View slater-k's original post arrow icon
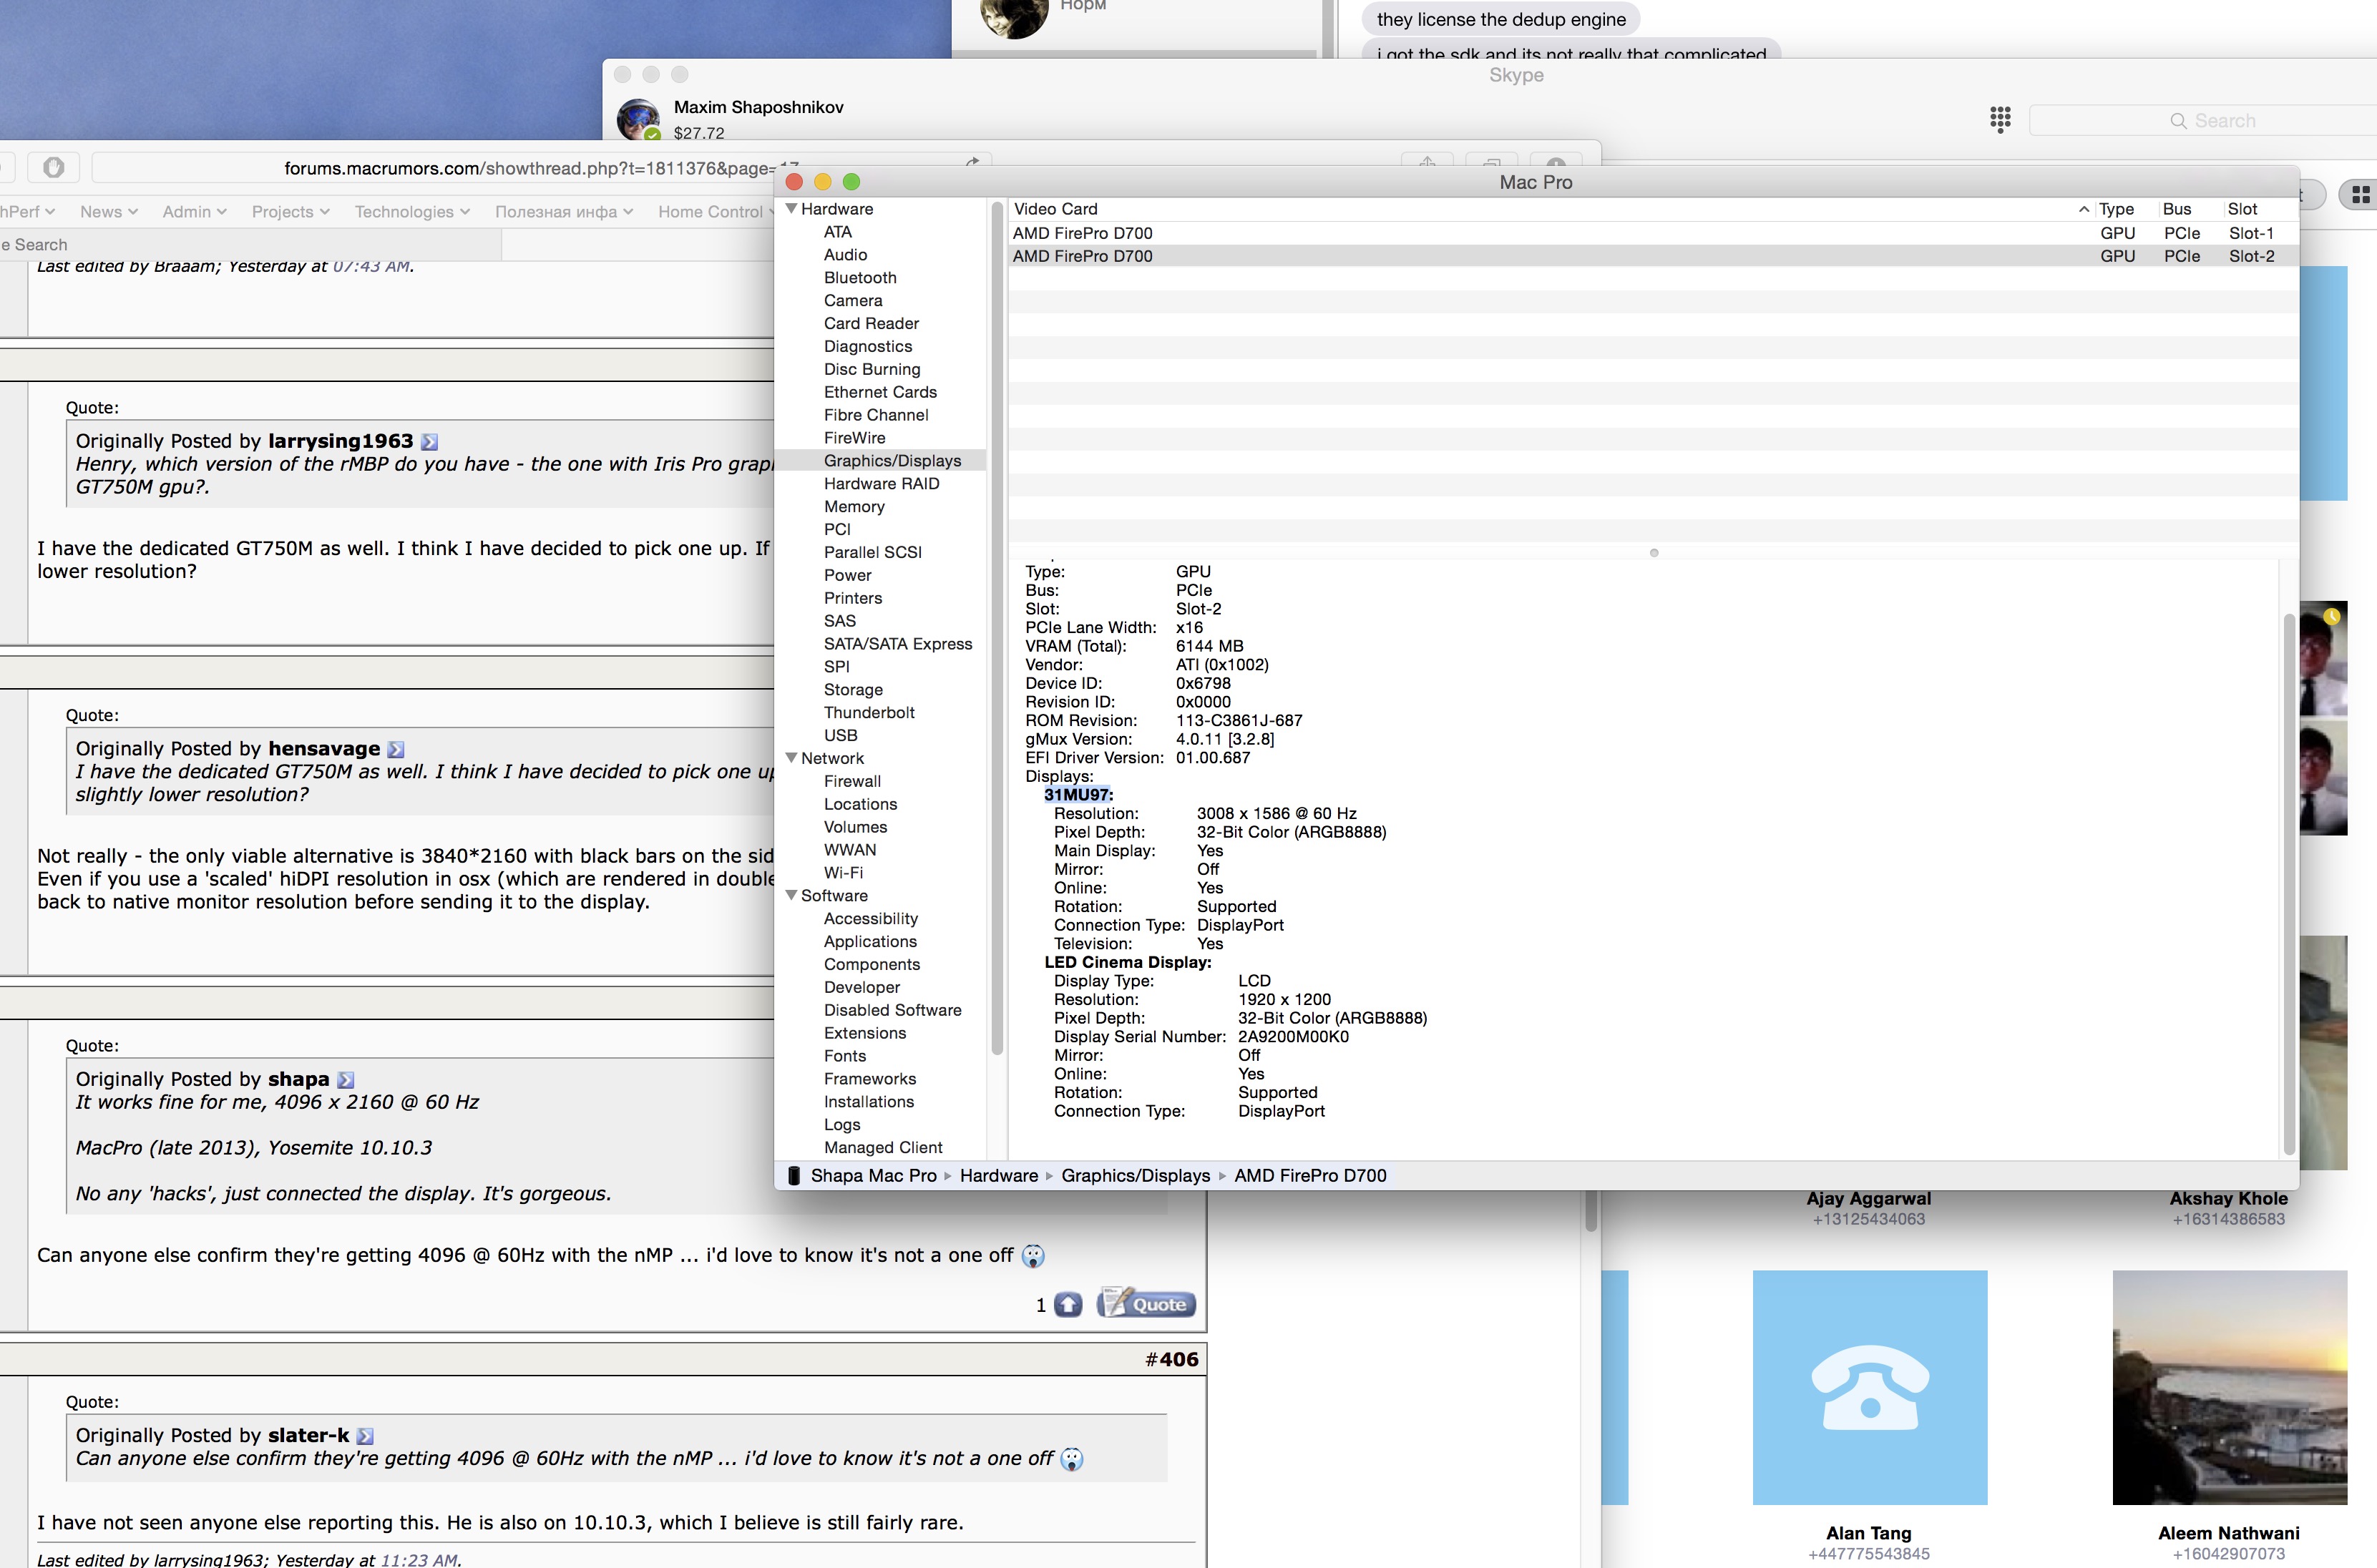The image size is (2377, 1568). click(x=365, y=1436)
